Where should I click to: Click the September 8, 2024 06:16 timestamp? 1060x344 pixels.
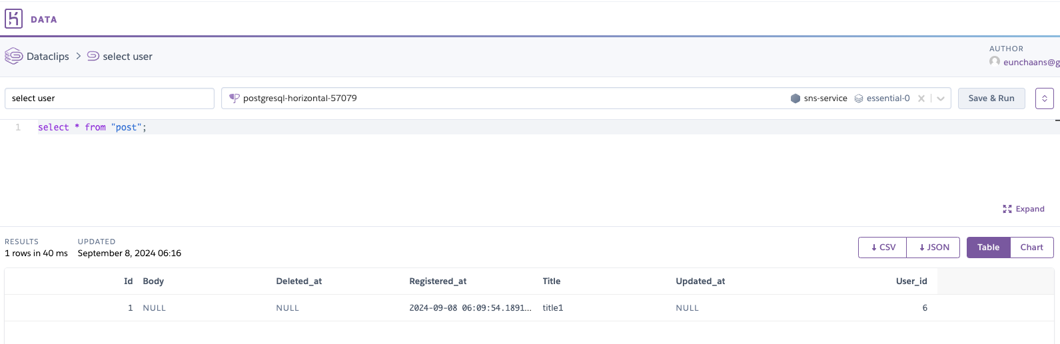[129, 254]
